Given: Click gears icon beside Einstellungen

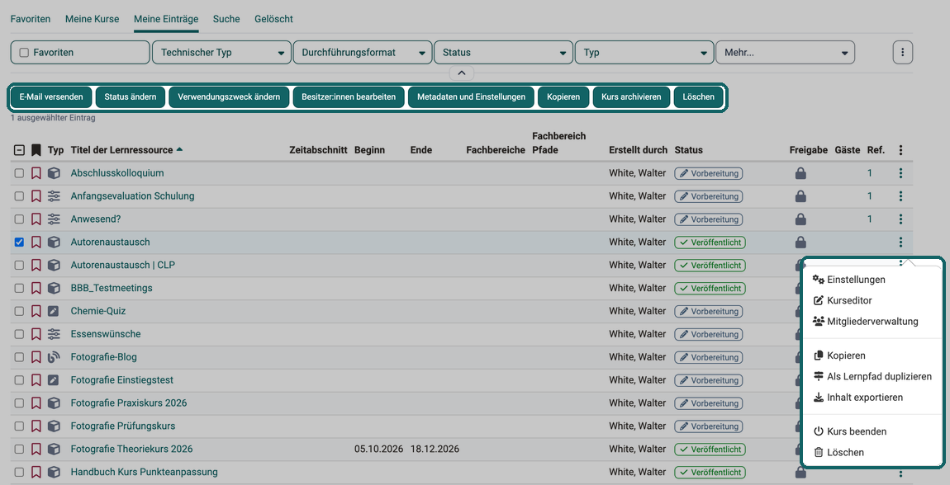Looking at the screenshot, I should click(x=819, y=280).
